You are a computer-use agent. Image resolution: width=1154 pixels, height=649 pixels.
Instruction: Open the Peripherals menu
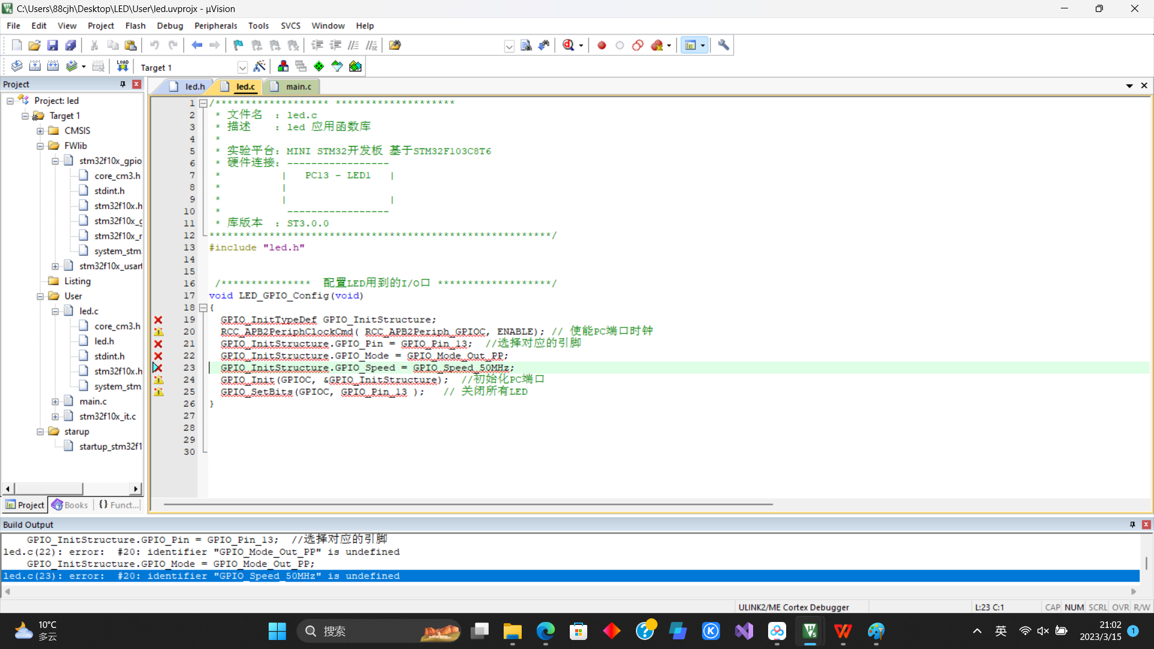tap(216, 26)
